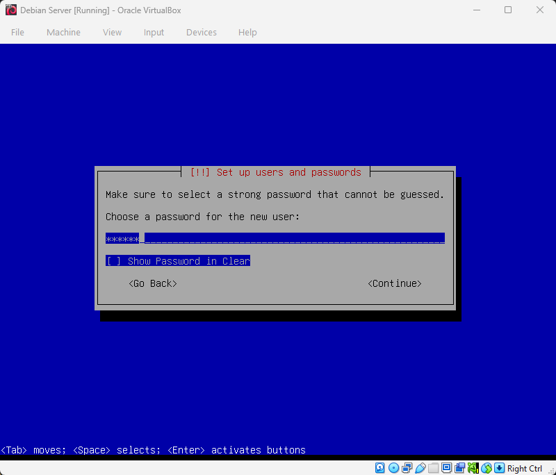The width and height of the screenshot is (556, 475).
Task: Open the Machine menu
Action: [x=63, y=32]
